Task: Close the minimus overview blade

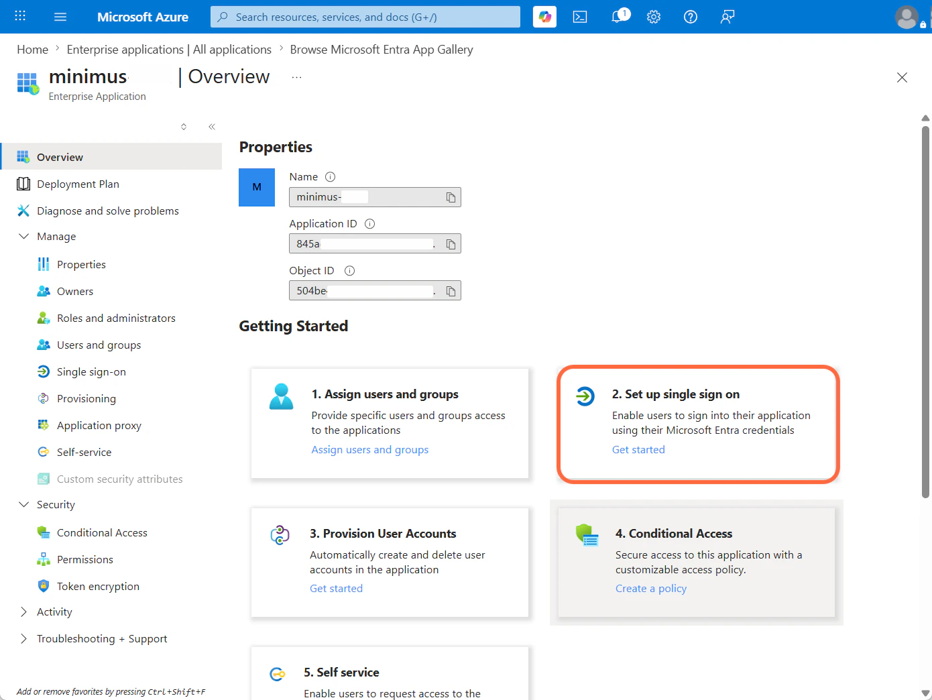Action: coord(902,77)
